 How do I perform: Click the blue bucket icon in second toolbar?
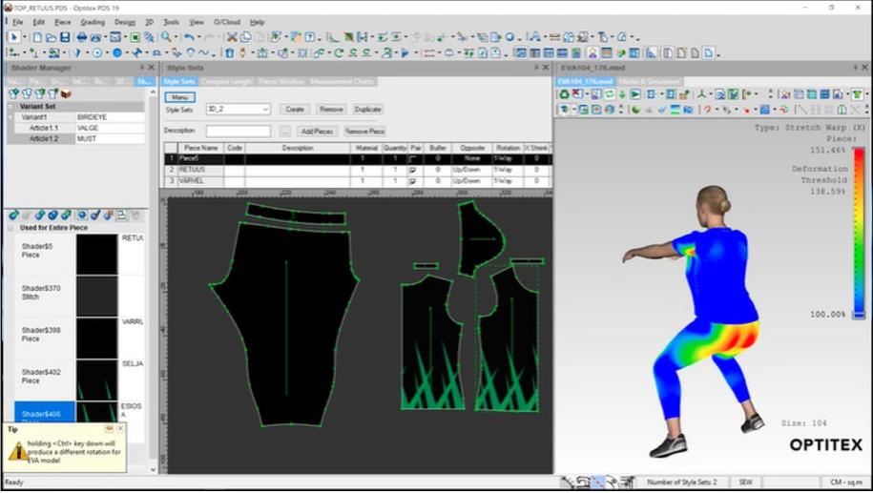tap(229, 53)
